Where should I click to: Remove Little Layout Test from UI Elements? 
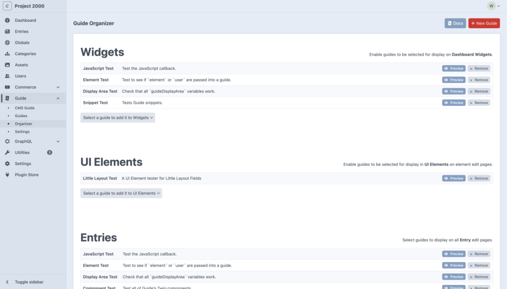[479, 179]
